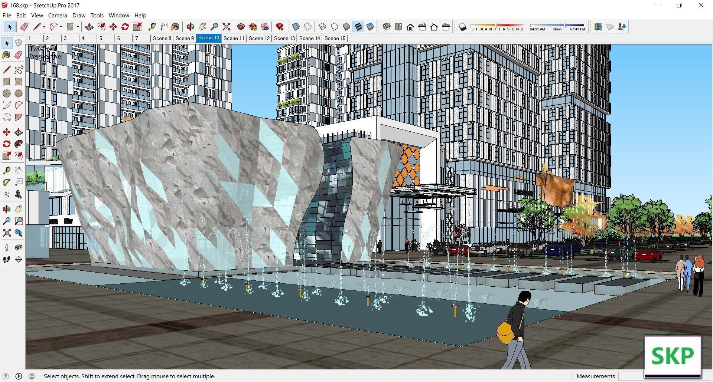713x382 pixels.
Task: Switch to Scene 8 tab
Action: pyautogui.click(x=162, y=38)
